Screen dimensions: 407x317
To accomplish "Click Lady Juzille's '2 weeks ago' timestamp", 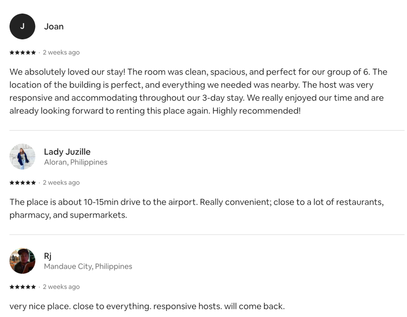I will click(61, 182).
